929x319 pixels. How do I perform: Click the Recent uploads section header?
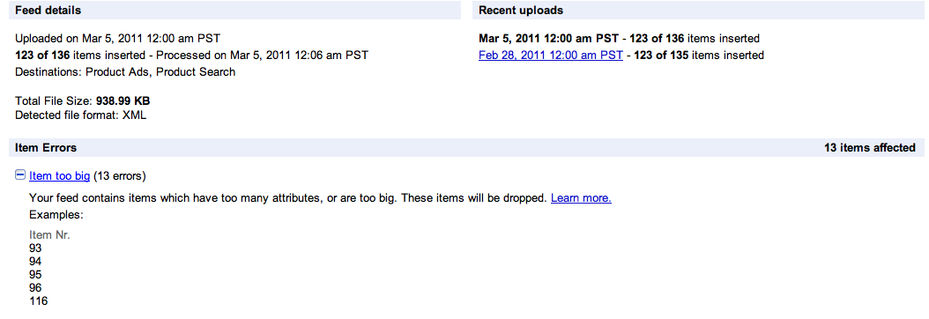[699, 11]
